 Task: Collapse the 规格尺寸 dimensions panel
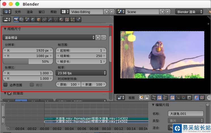click(5, 29)
